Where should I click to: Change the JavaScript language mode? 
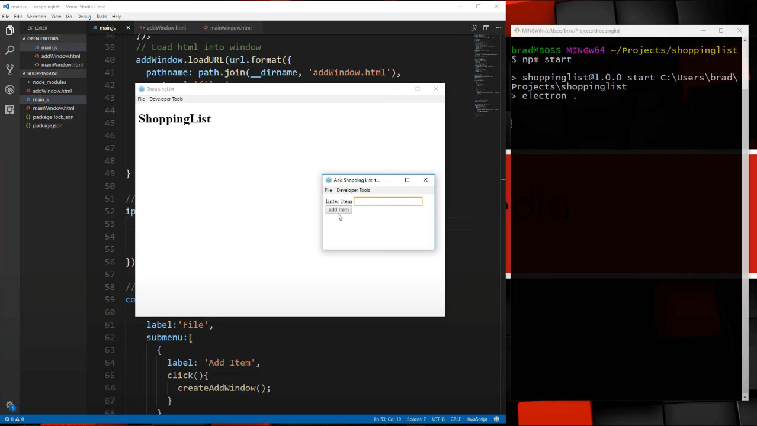(477, 419)
